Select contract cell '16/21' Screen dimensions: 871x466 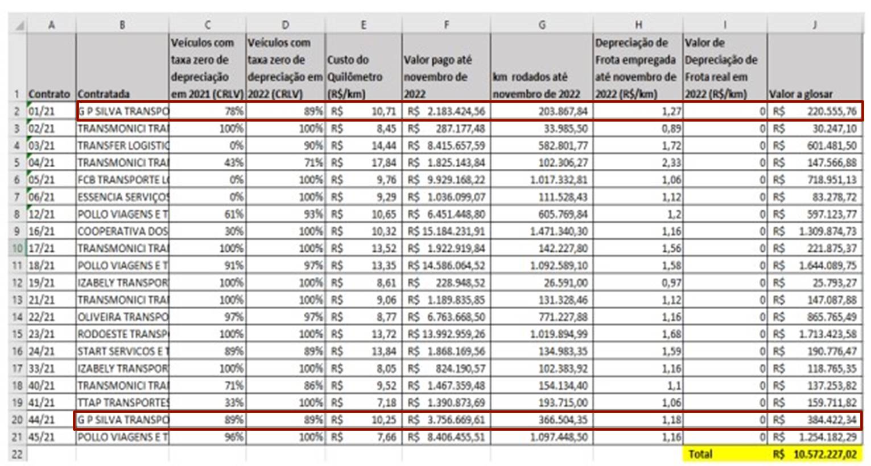point(51,231)
